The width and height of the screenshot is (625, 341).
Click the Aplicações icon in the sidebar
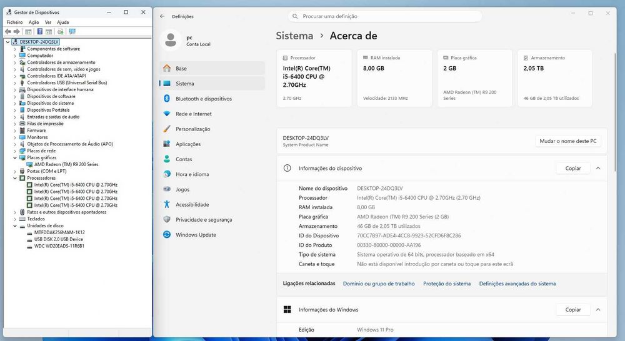[167, 144]
